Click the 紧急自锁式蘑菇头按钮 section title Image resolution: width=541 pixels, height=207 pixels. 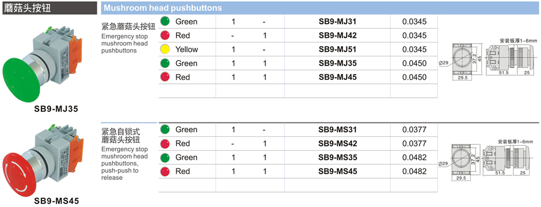121,136
